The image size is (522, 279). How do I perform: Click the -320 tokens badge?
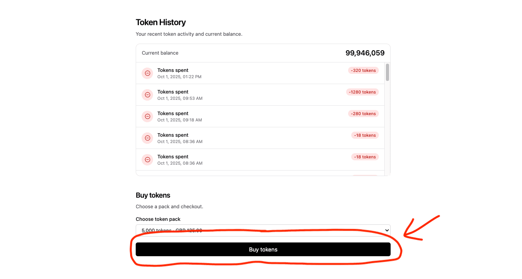pos(363,70)
